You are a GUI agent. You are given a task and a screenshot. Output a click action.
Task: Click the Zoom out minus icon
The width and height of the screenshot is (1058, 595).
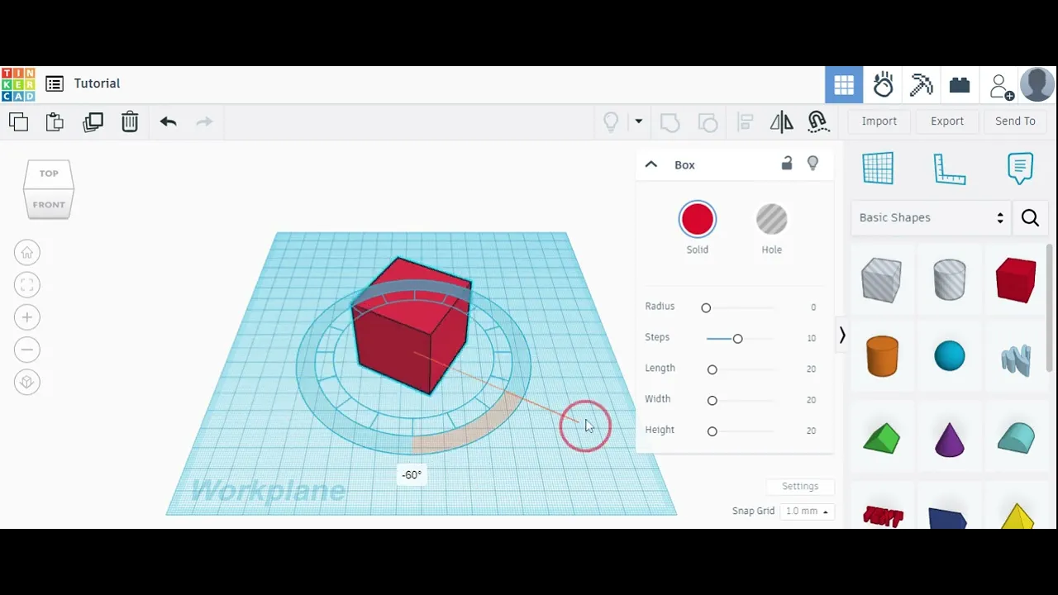coord(27,350)
